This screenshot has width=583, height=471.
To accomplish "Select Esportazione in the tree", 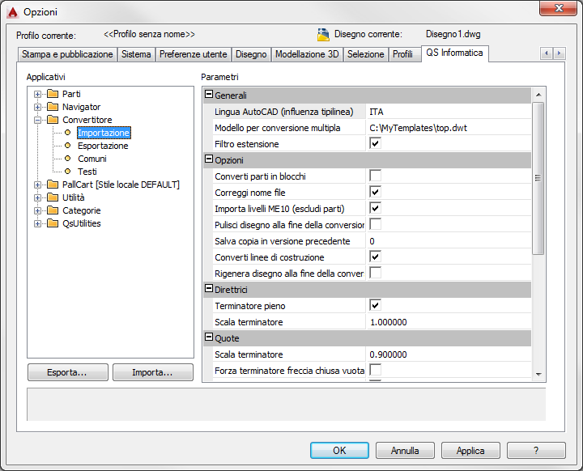I will pyautogui.click(x=103, y=146).
